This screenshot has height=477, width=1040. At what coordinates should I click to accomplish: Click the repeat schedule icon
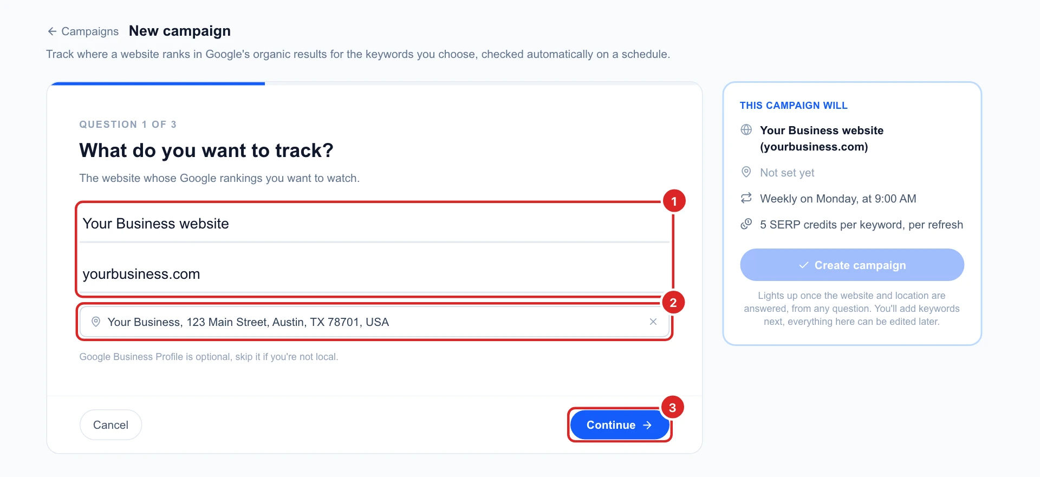tap(746, 198)
